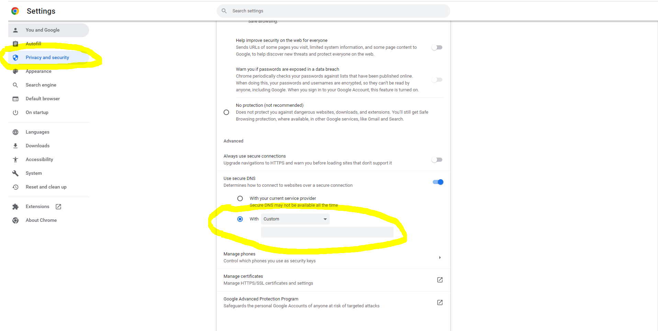This screenshot has width=658, height=331.
Task: Click the person icon for You and Google
Action: (x=15, y=30)
